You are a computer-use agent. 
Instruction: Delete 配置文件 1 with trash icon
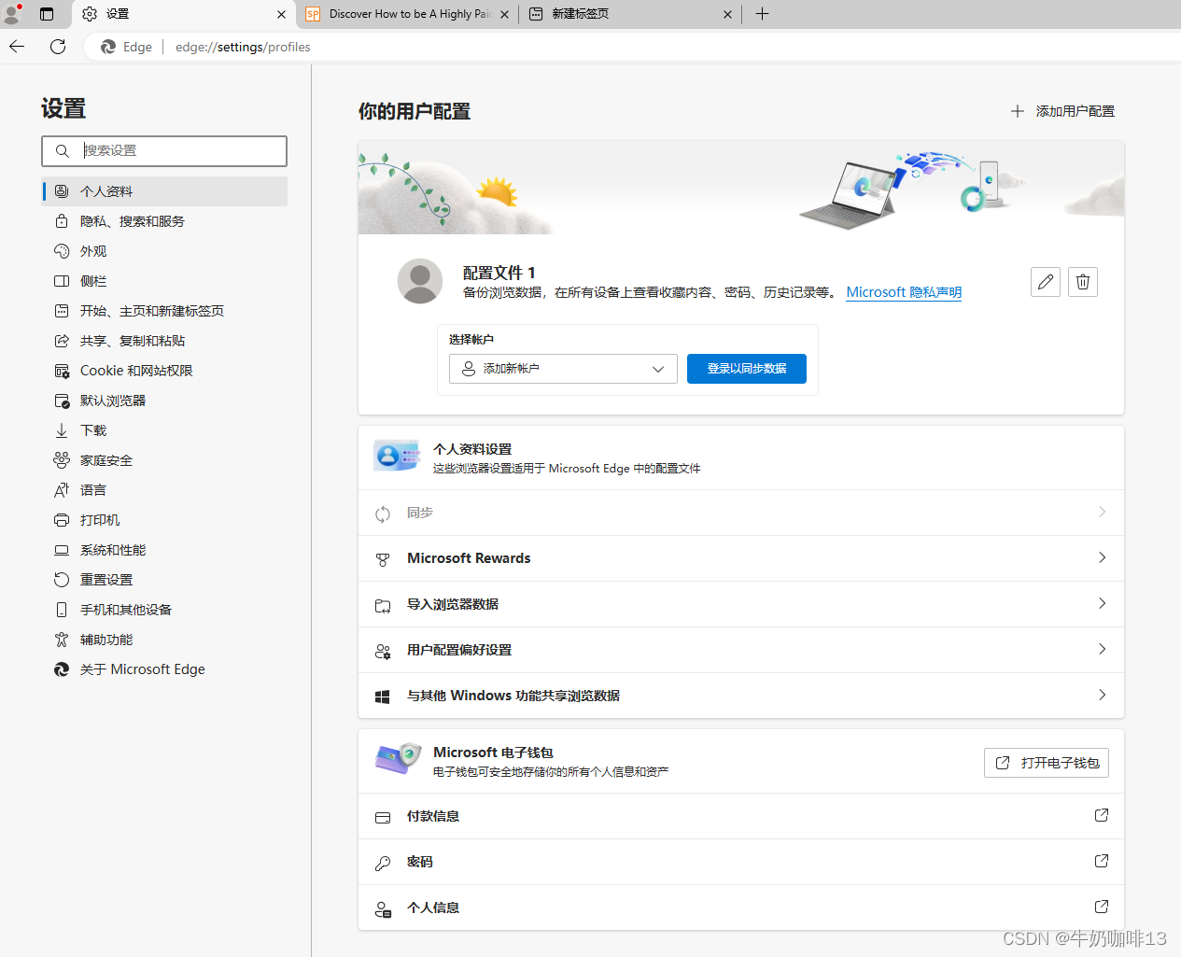point(1083,282)
